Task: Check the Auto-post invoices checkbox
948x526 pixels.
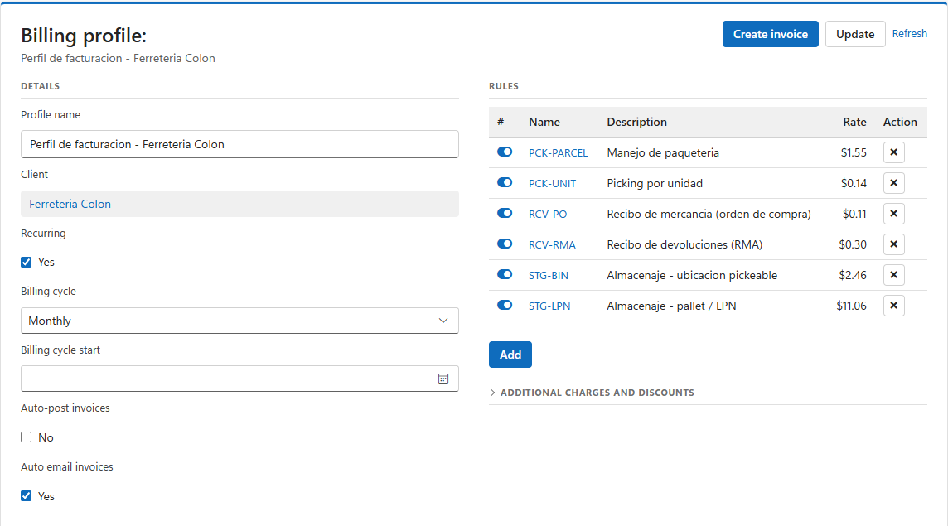Action: [26, 437]
